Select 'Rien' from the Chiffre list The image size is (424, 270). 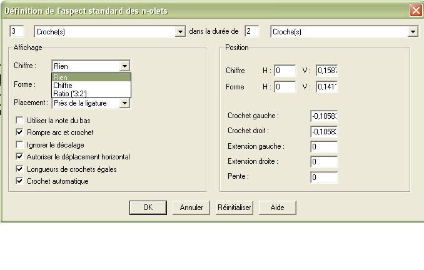click(91, 77)
